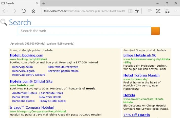180x118 pixels.
Task: Open the Share icon
Action: coord(167,11)
